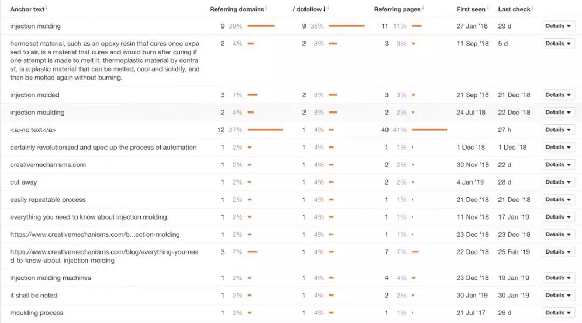
Task: Sort by Last check column header
Action: [x=514, y=9]
